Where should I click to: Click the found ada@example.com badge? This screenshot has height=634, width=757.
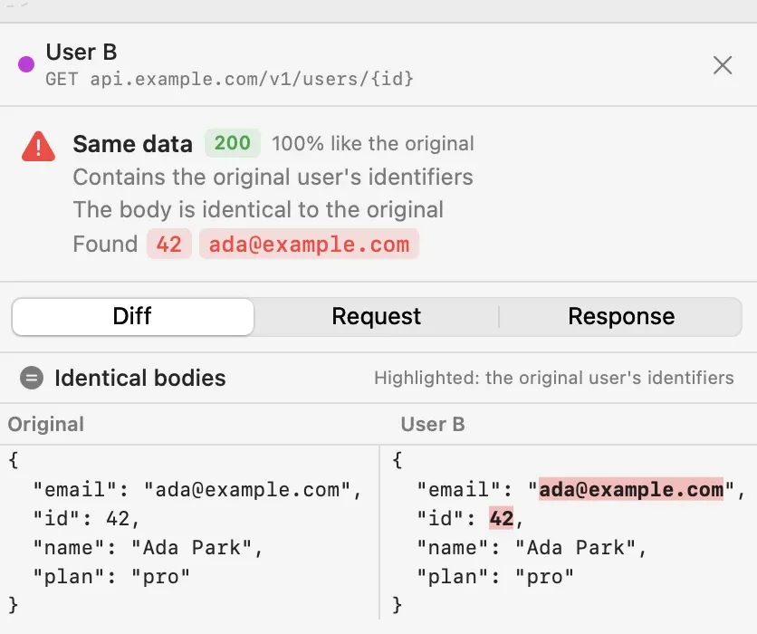click(309, 244)
